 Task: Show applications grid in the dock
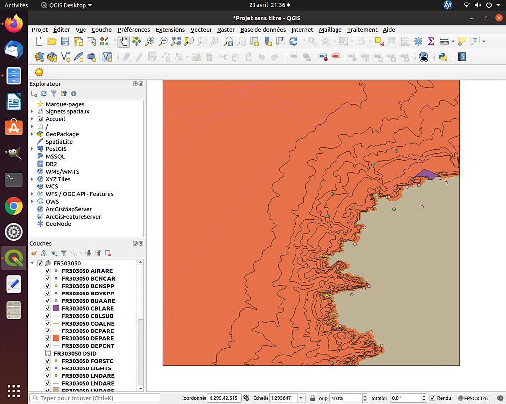coord(14,391)
